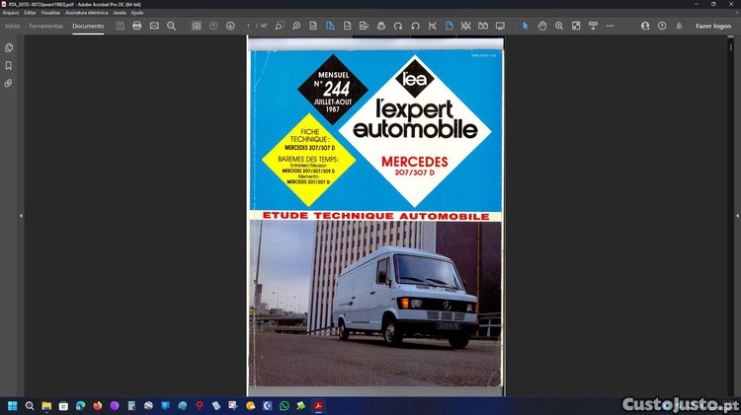Click the Fazer logon button
Image resolution: width=741 pixels, height=415 pixels.
713,26
